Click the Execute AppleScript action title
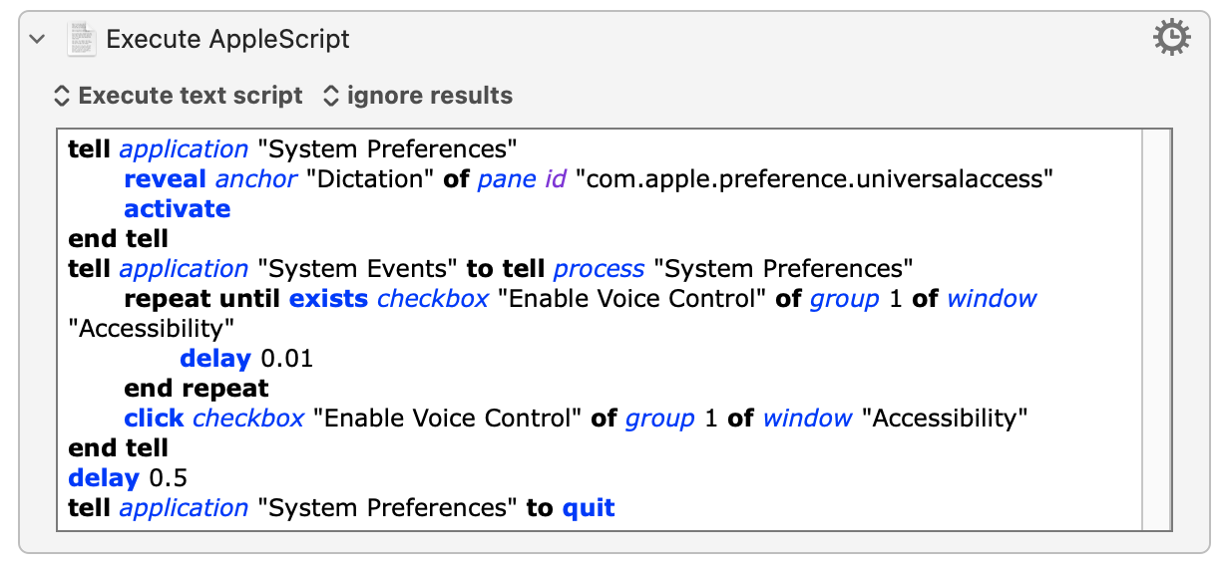 [x=228, y=39]
